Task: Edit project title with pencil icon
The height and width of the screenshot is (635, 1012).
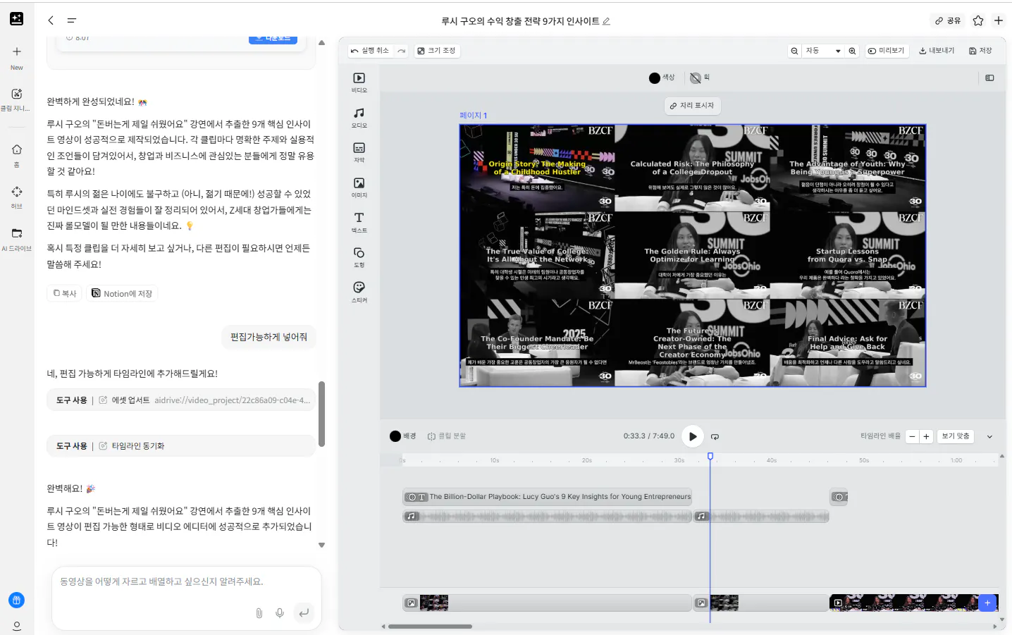Action: click(x=606, y=21)
